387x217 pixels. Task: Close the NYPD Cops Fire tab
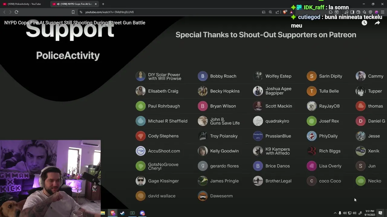[96, 4]
